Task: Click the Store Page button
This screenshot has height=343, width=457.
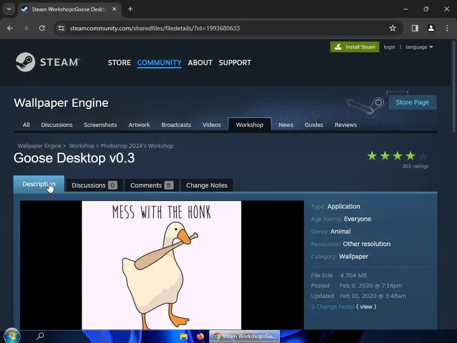Action: [412, 102]
